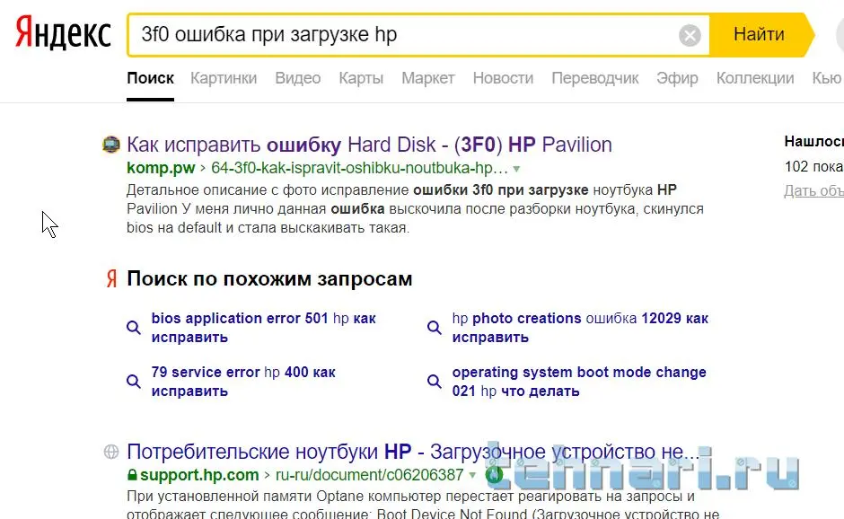Search 'hp photo creations ошибка 12029'

[x=580, y=328]
